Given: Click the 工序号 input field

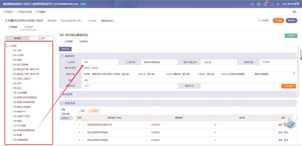Looking at the screenshot, I should [x=100, y=62].
